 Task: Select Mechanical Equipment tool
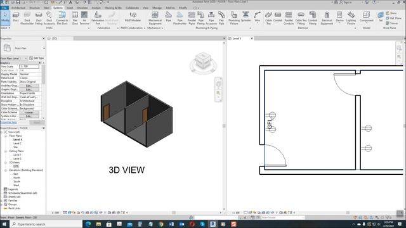(x=155, y=18)
